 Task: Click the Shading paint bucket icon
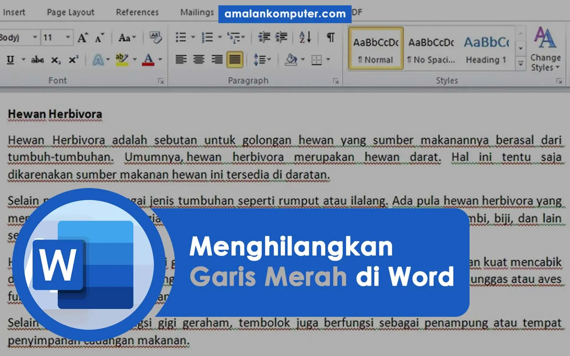pyautogui.click(x=291, y=59)
